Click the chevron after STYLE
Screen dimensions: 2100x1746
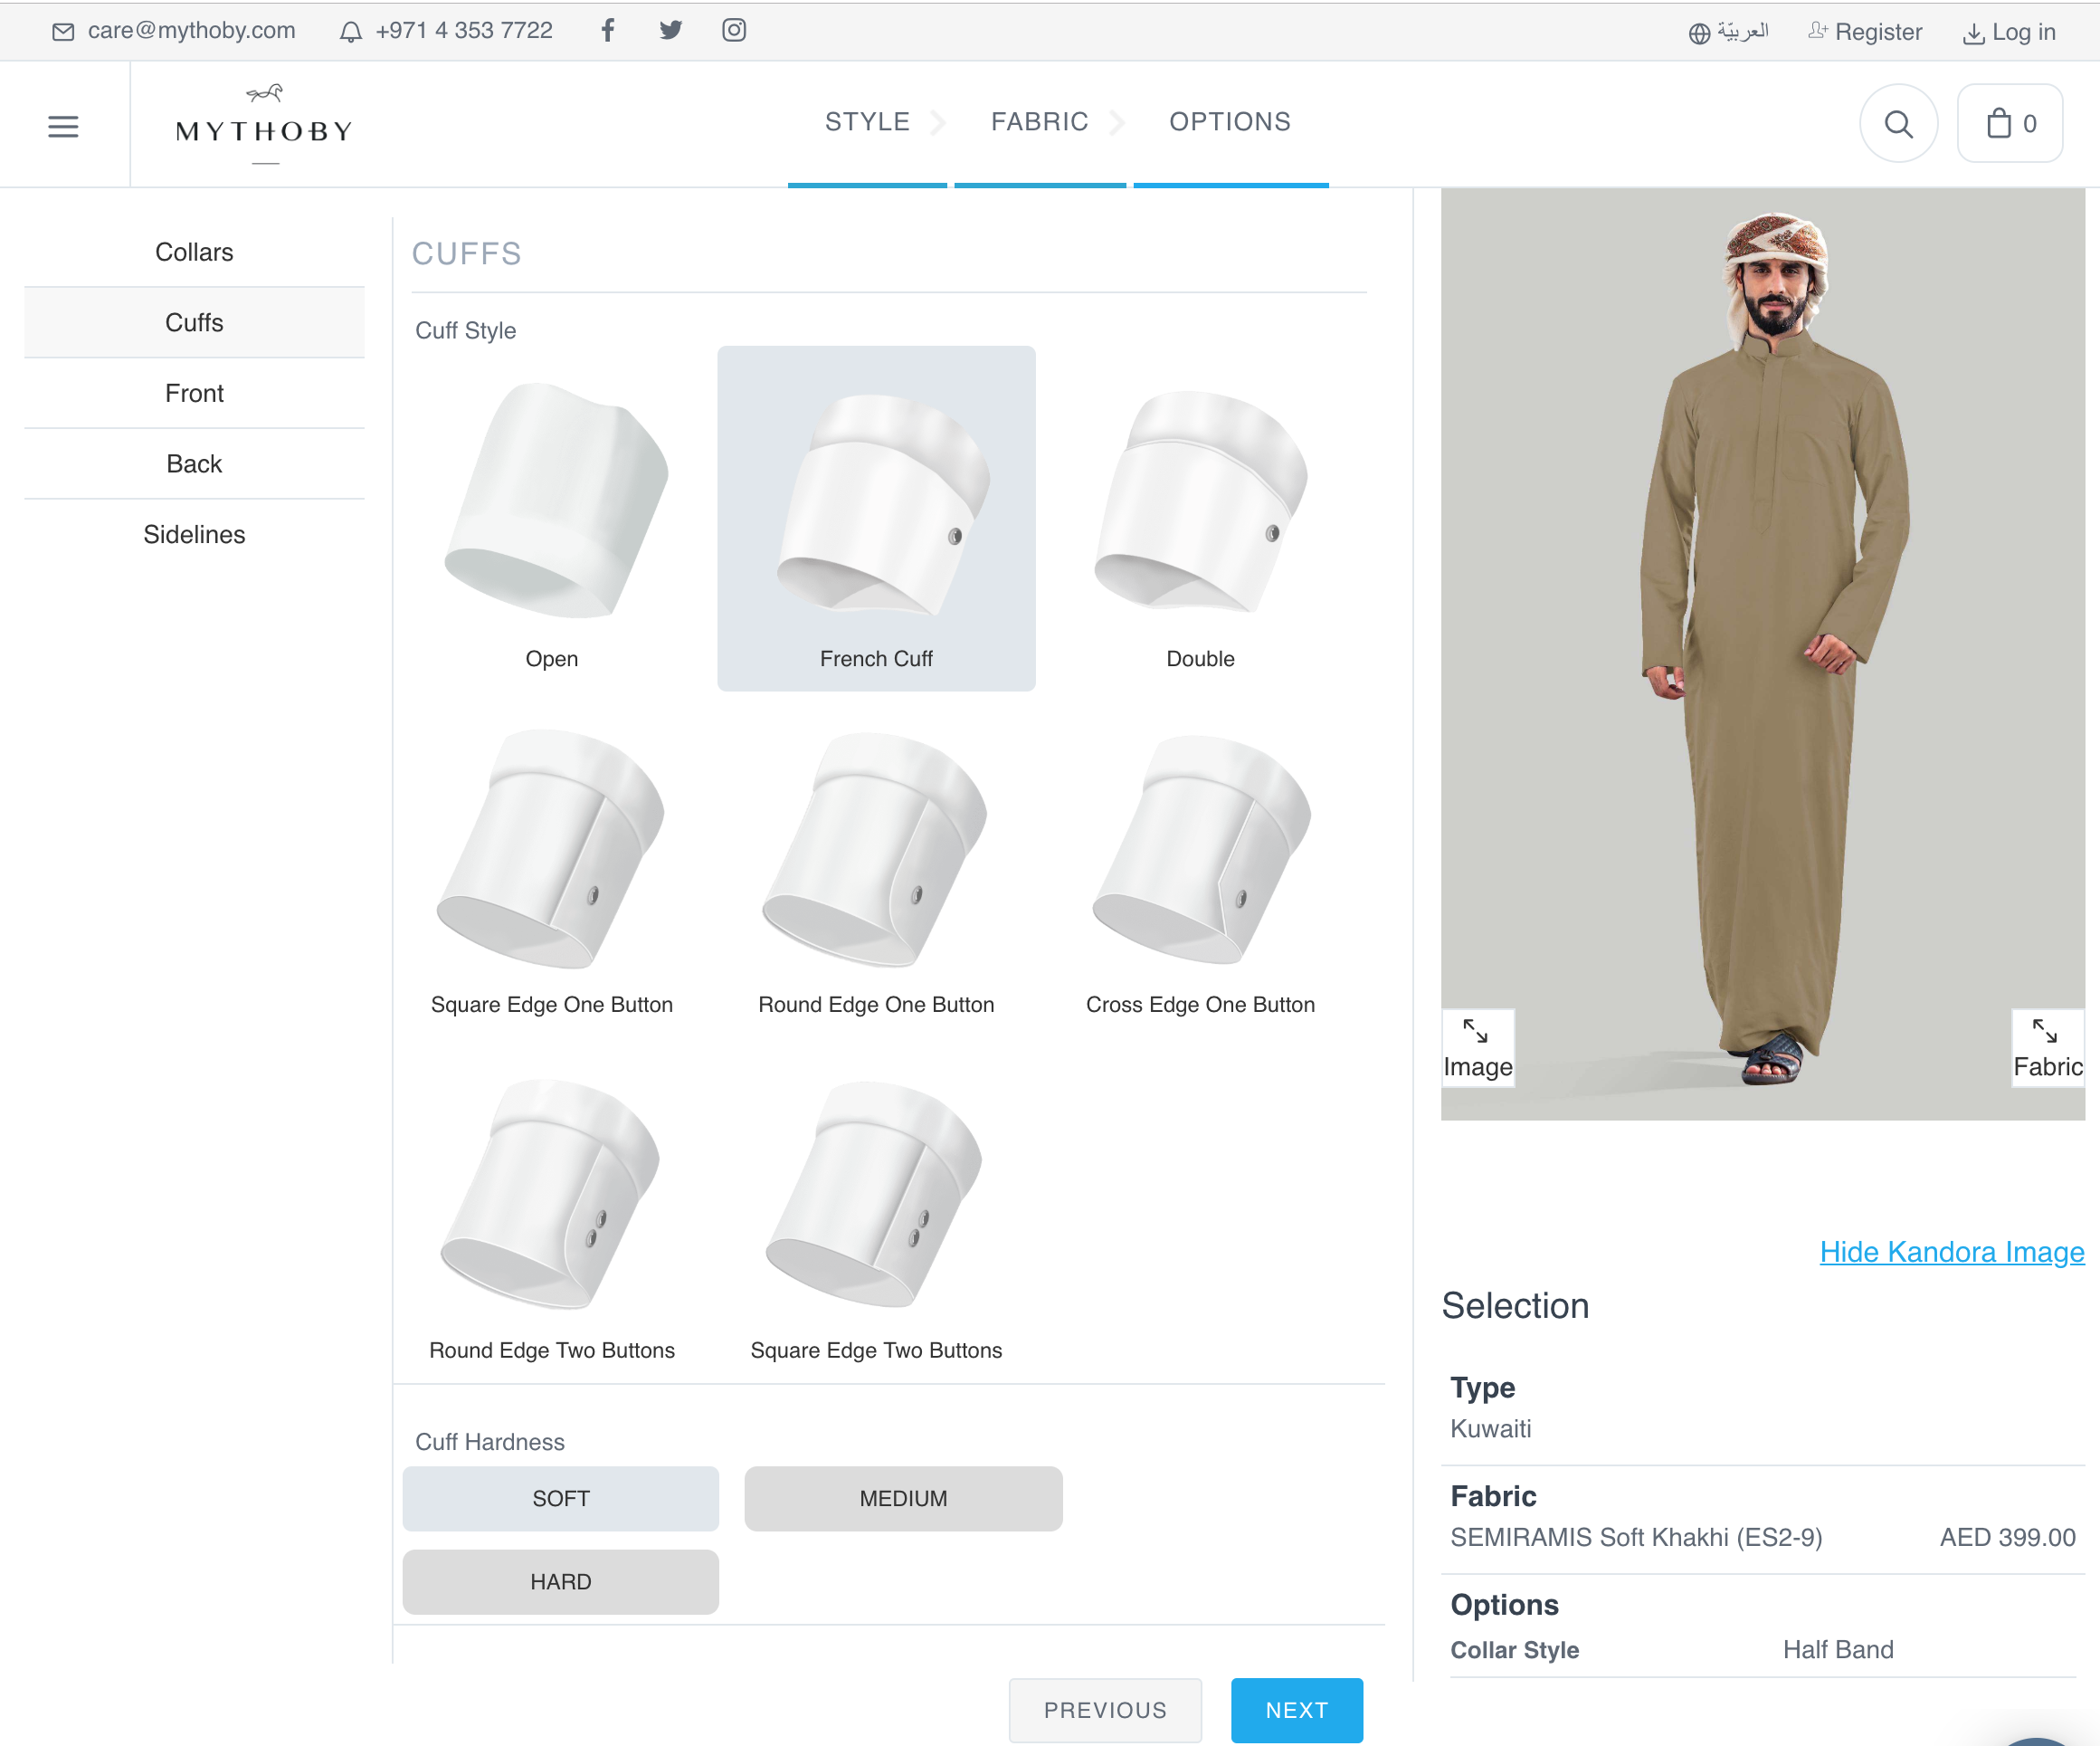point(938,122)
